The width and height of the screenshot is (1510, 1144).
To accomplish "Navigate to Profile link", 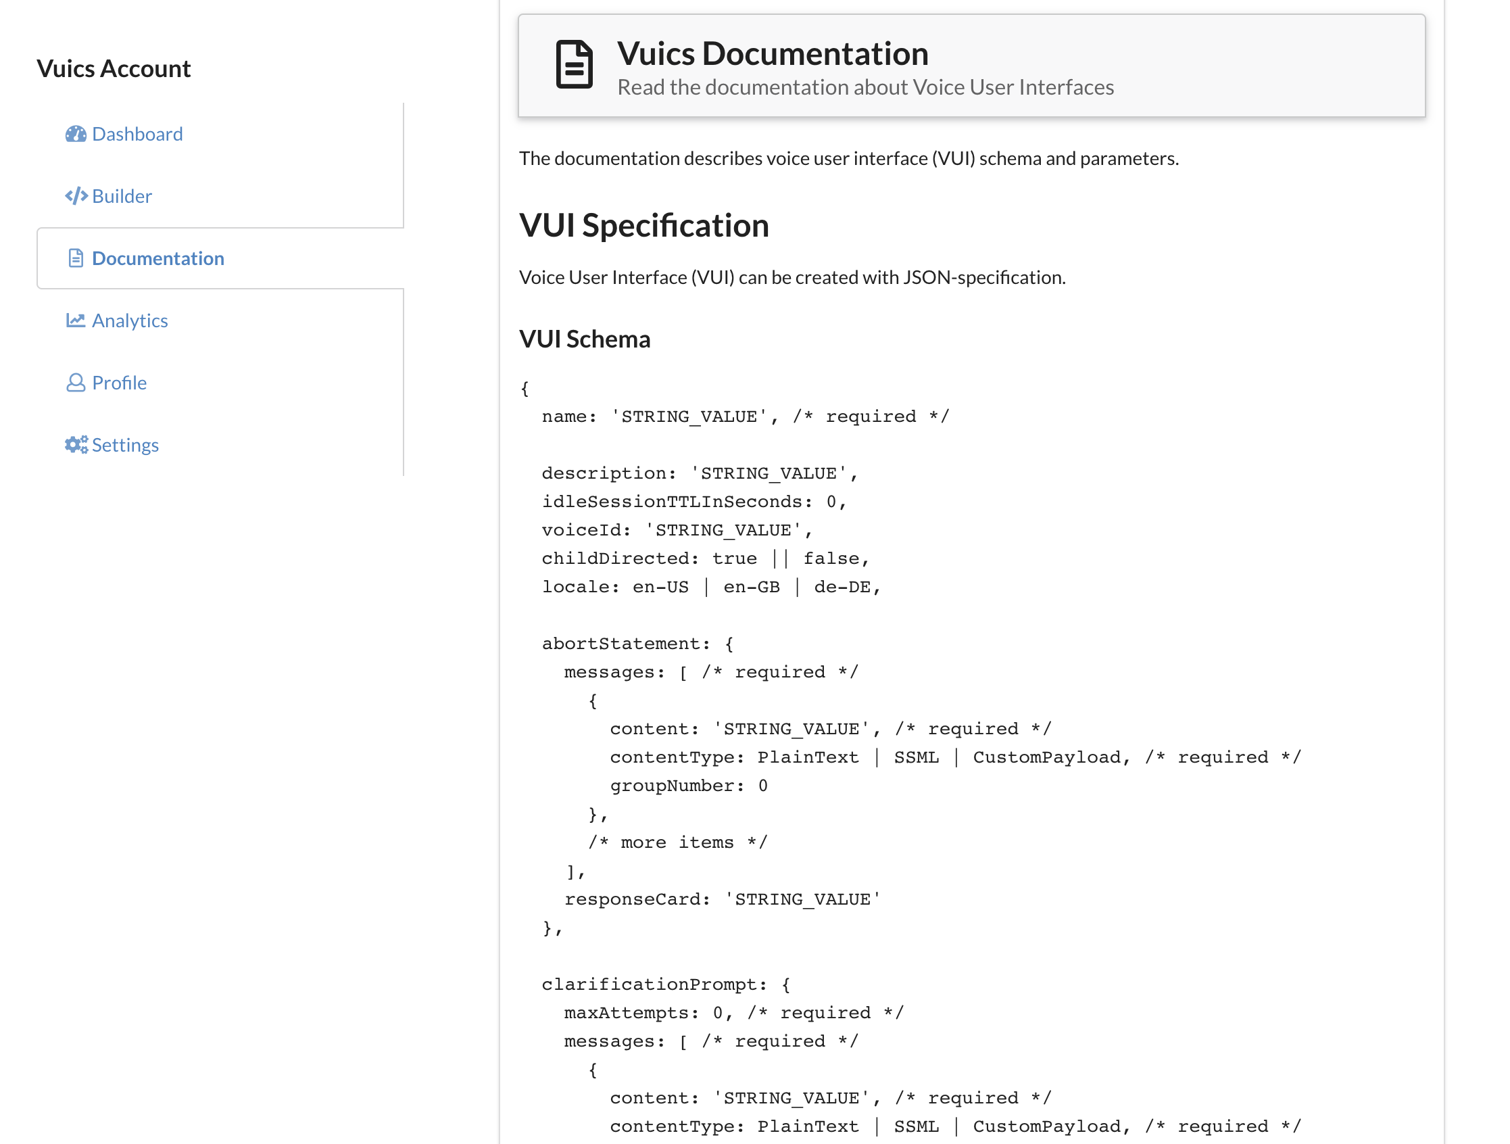I will [x=120, y=383].
